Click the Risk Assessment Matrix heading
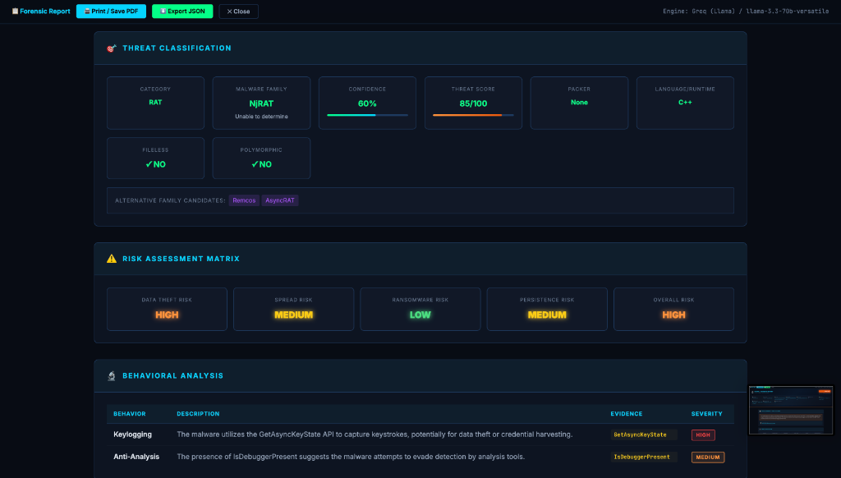 point(182,259)
